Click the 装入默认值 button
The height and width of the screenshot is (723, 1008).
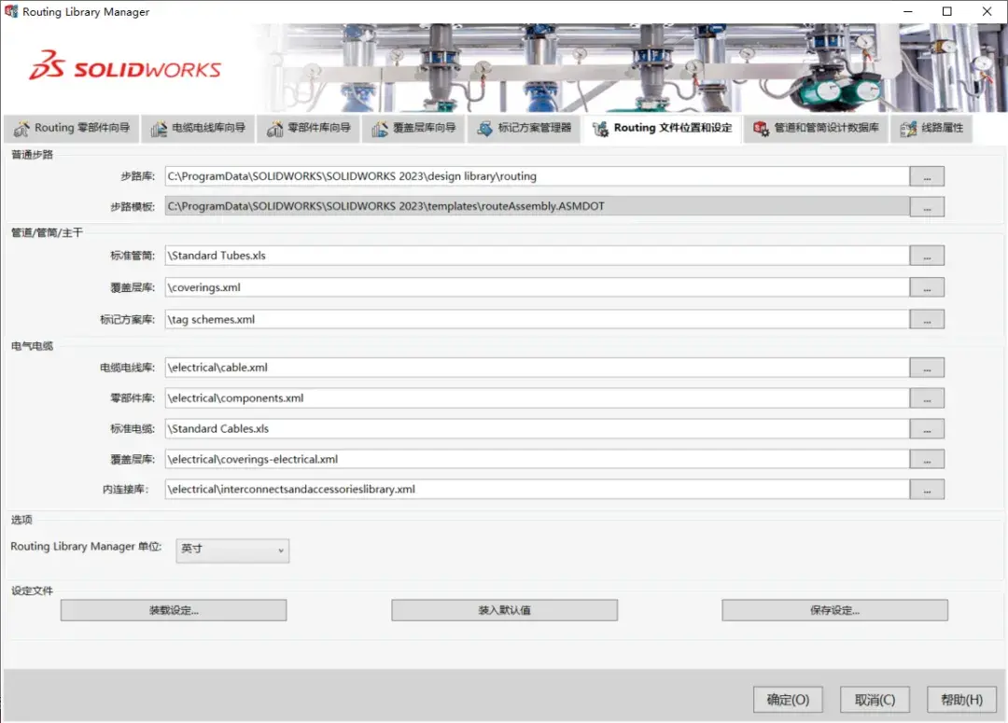click(504, 609)
